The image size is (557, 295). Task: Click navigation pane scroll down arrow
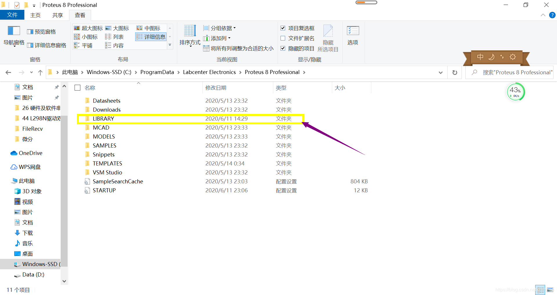click(64, 281)
